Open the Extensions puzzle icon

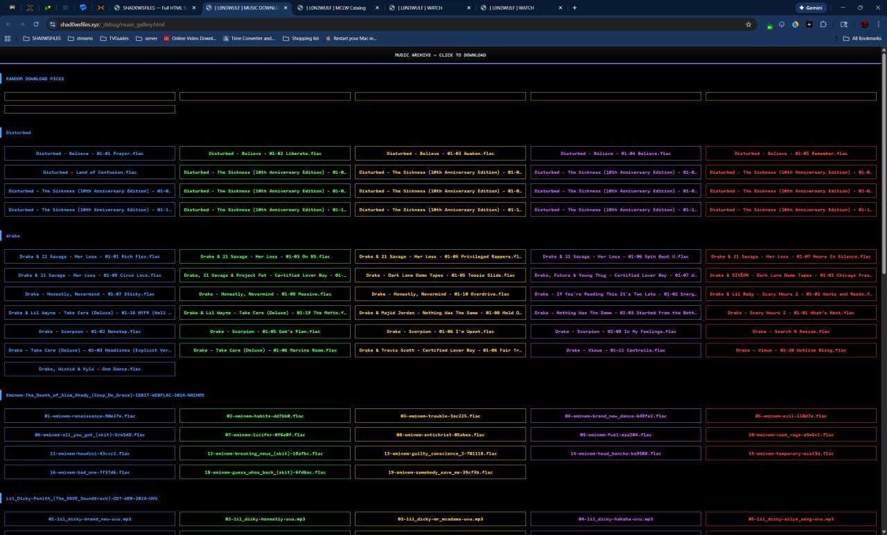pos(823,24)
